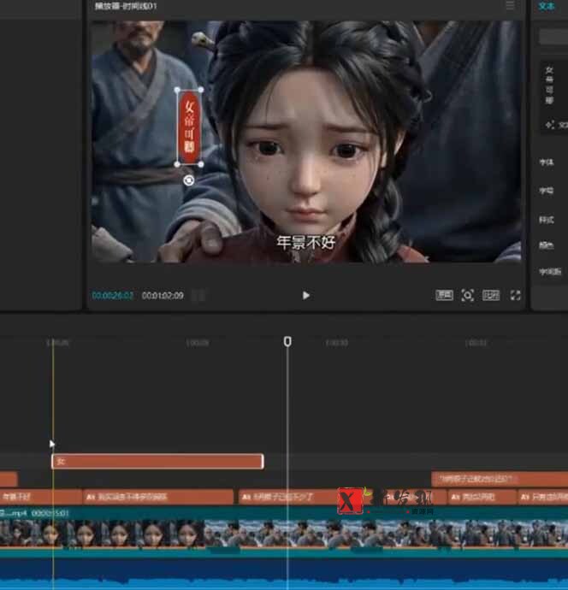
Task: Click the 样式 style label
Action: pyautogui.click(x=546, y=220)
